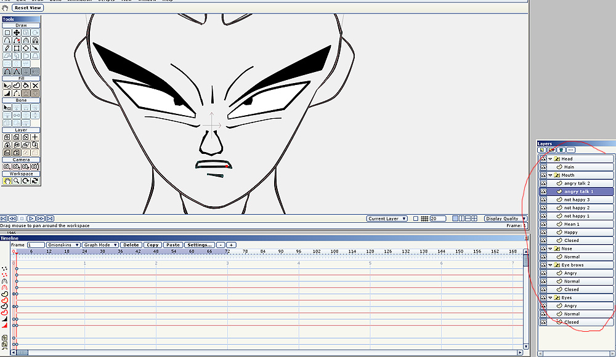The image size is (616, 357).
Task: Select the Hide Edge tool
Action: [17, 94]
